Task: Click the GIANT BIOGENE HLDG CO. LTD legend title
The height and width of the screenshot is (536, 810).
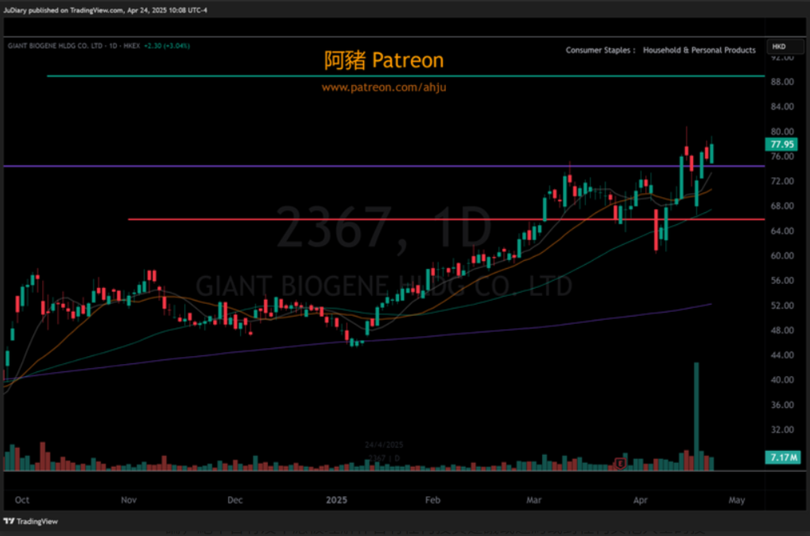Action: tap(55, 46)
